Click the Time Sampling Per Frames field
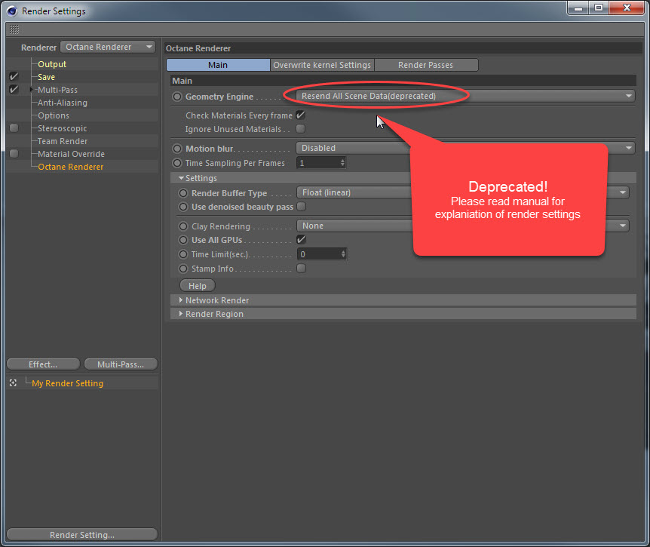The image size is (650, 547). pyautogui.click(x=321, y=162)
